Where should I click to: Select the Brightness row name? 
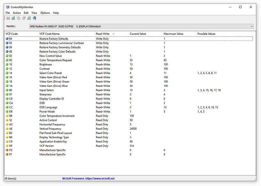point(46,65)
